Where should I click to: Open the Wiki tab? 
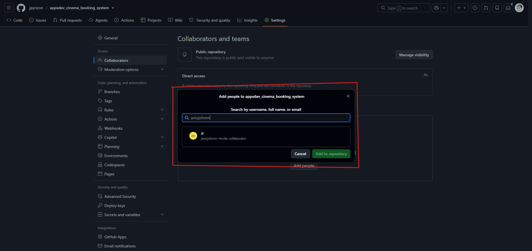pyautogui.click(x=175, y=20)
